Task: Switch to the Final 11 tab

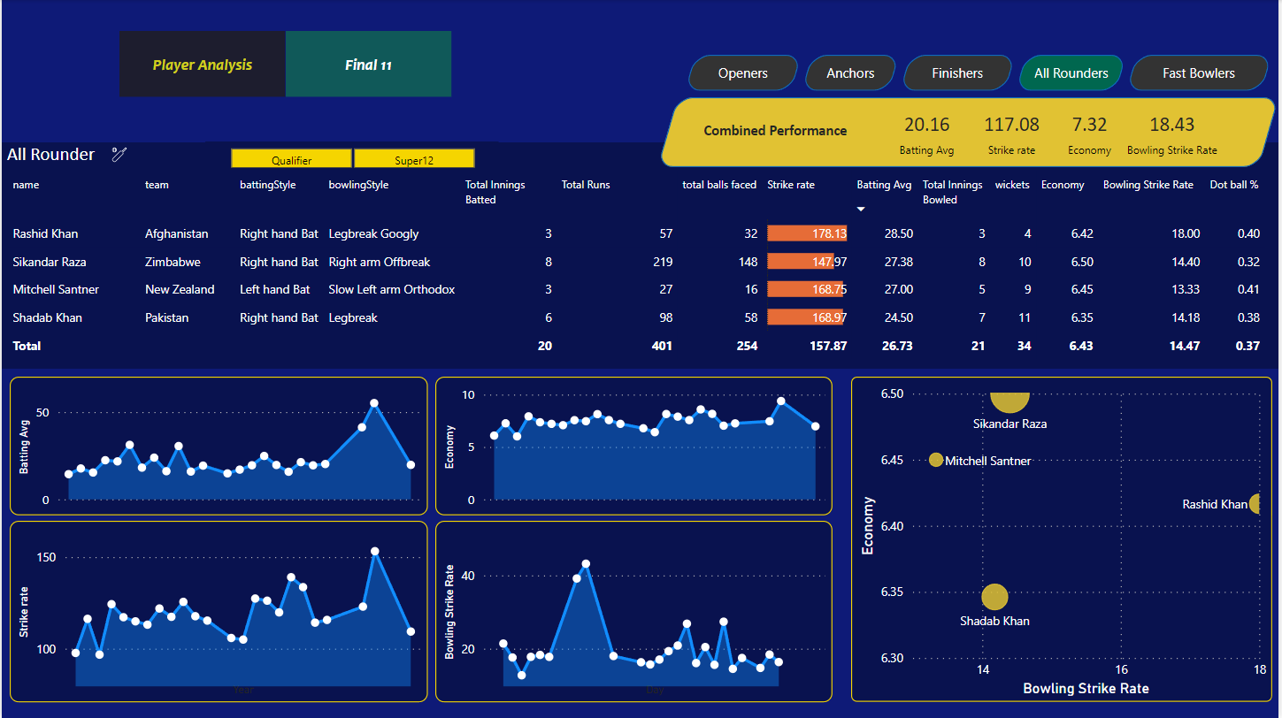Action: click(x=368, y=64)
